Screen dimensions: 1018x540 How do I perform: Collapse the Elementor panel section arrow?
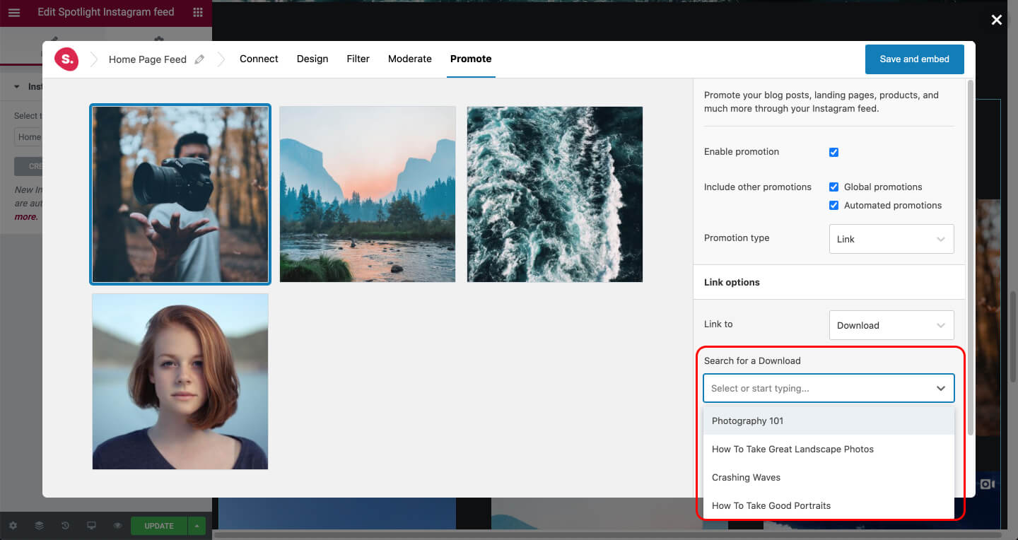coord(17,87)
